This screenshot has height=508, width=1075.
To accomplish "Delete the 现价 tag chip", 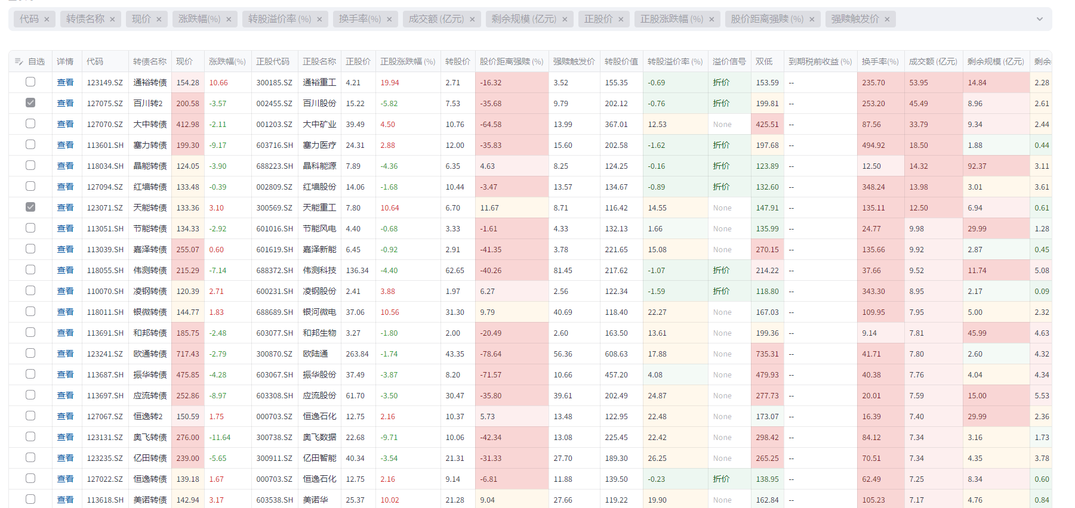I will [159, 20].
